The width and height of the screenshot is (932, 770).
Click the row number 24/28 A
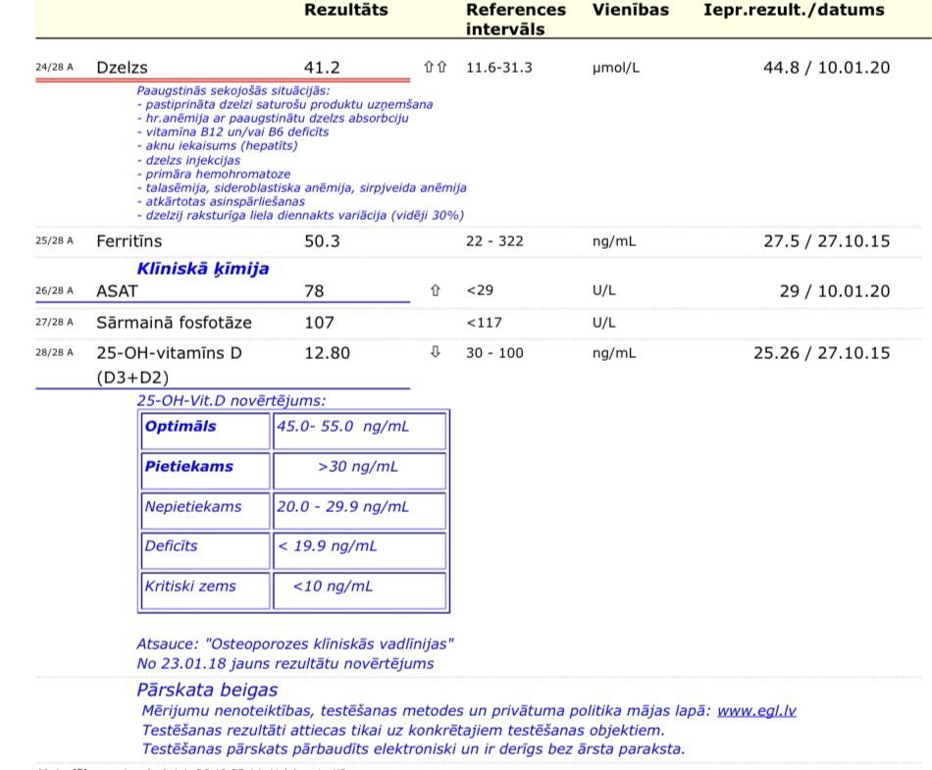pyautogui.click(x=54, y=67)
